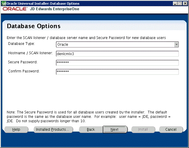Viewport: 189px width, 148px height.
Task: Minimize the installer window
Action: tap(175, 4)
